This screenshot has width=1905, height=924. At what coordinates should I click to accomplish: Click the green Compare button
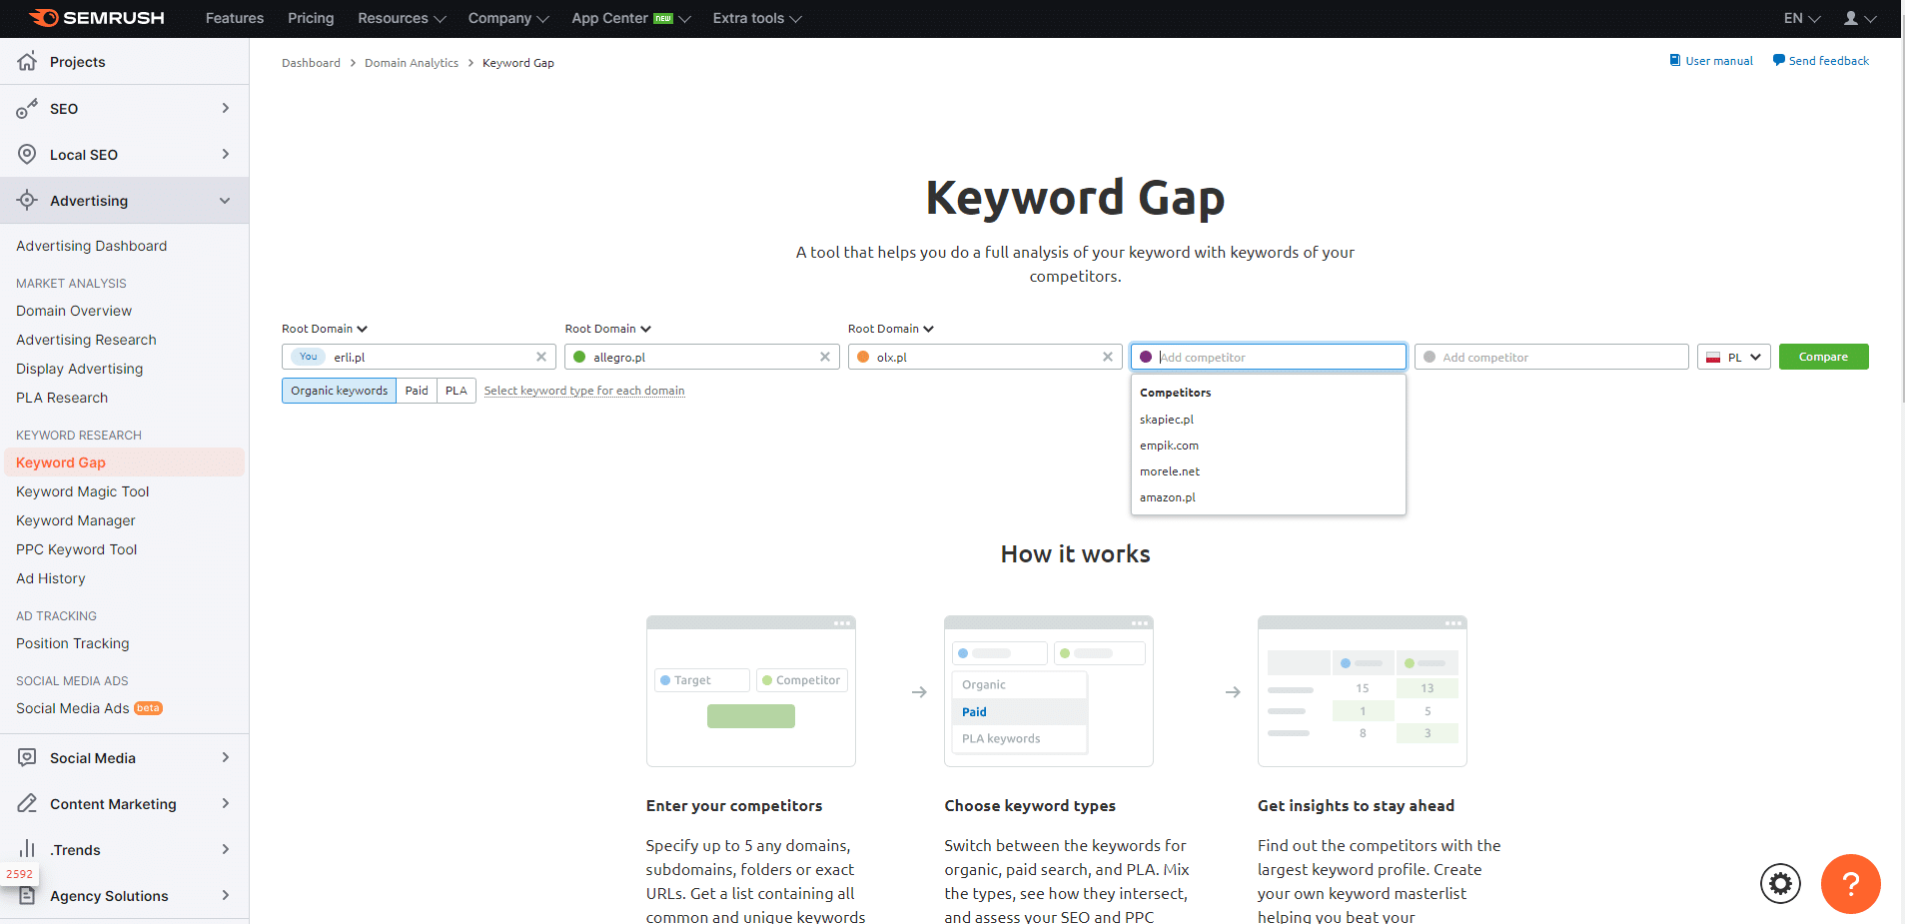coord(1823,357)
